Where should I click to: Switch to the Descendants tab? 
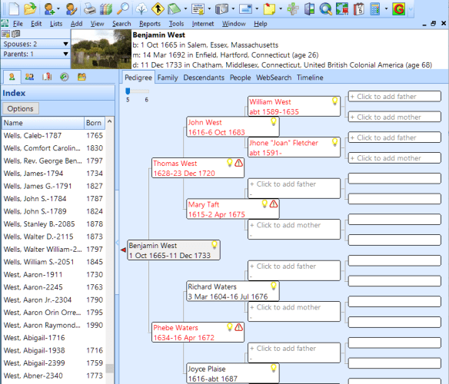click(x=204, y=78)
